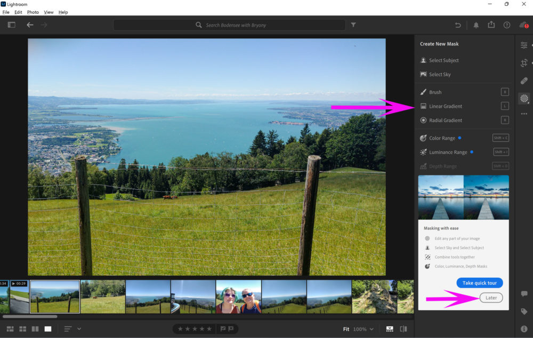Undo the last edit

[458, 25]
